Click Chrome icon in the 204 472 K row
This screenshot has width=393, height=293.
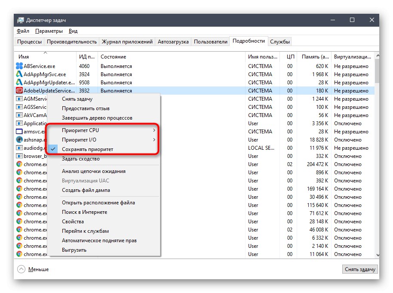(19, 164)
